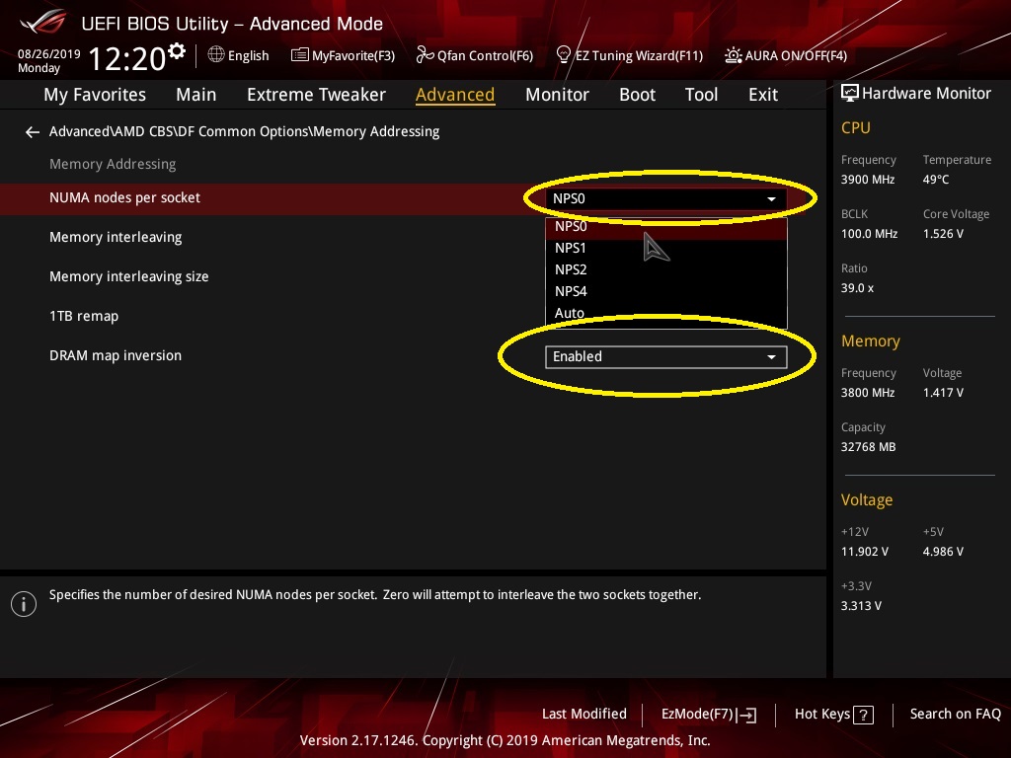
Task: Choose NPS2 option
Action: click(x=666, y=270)
